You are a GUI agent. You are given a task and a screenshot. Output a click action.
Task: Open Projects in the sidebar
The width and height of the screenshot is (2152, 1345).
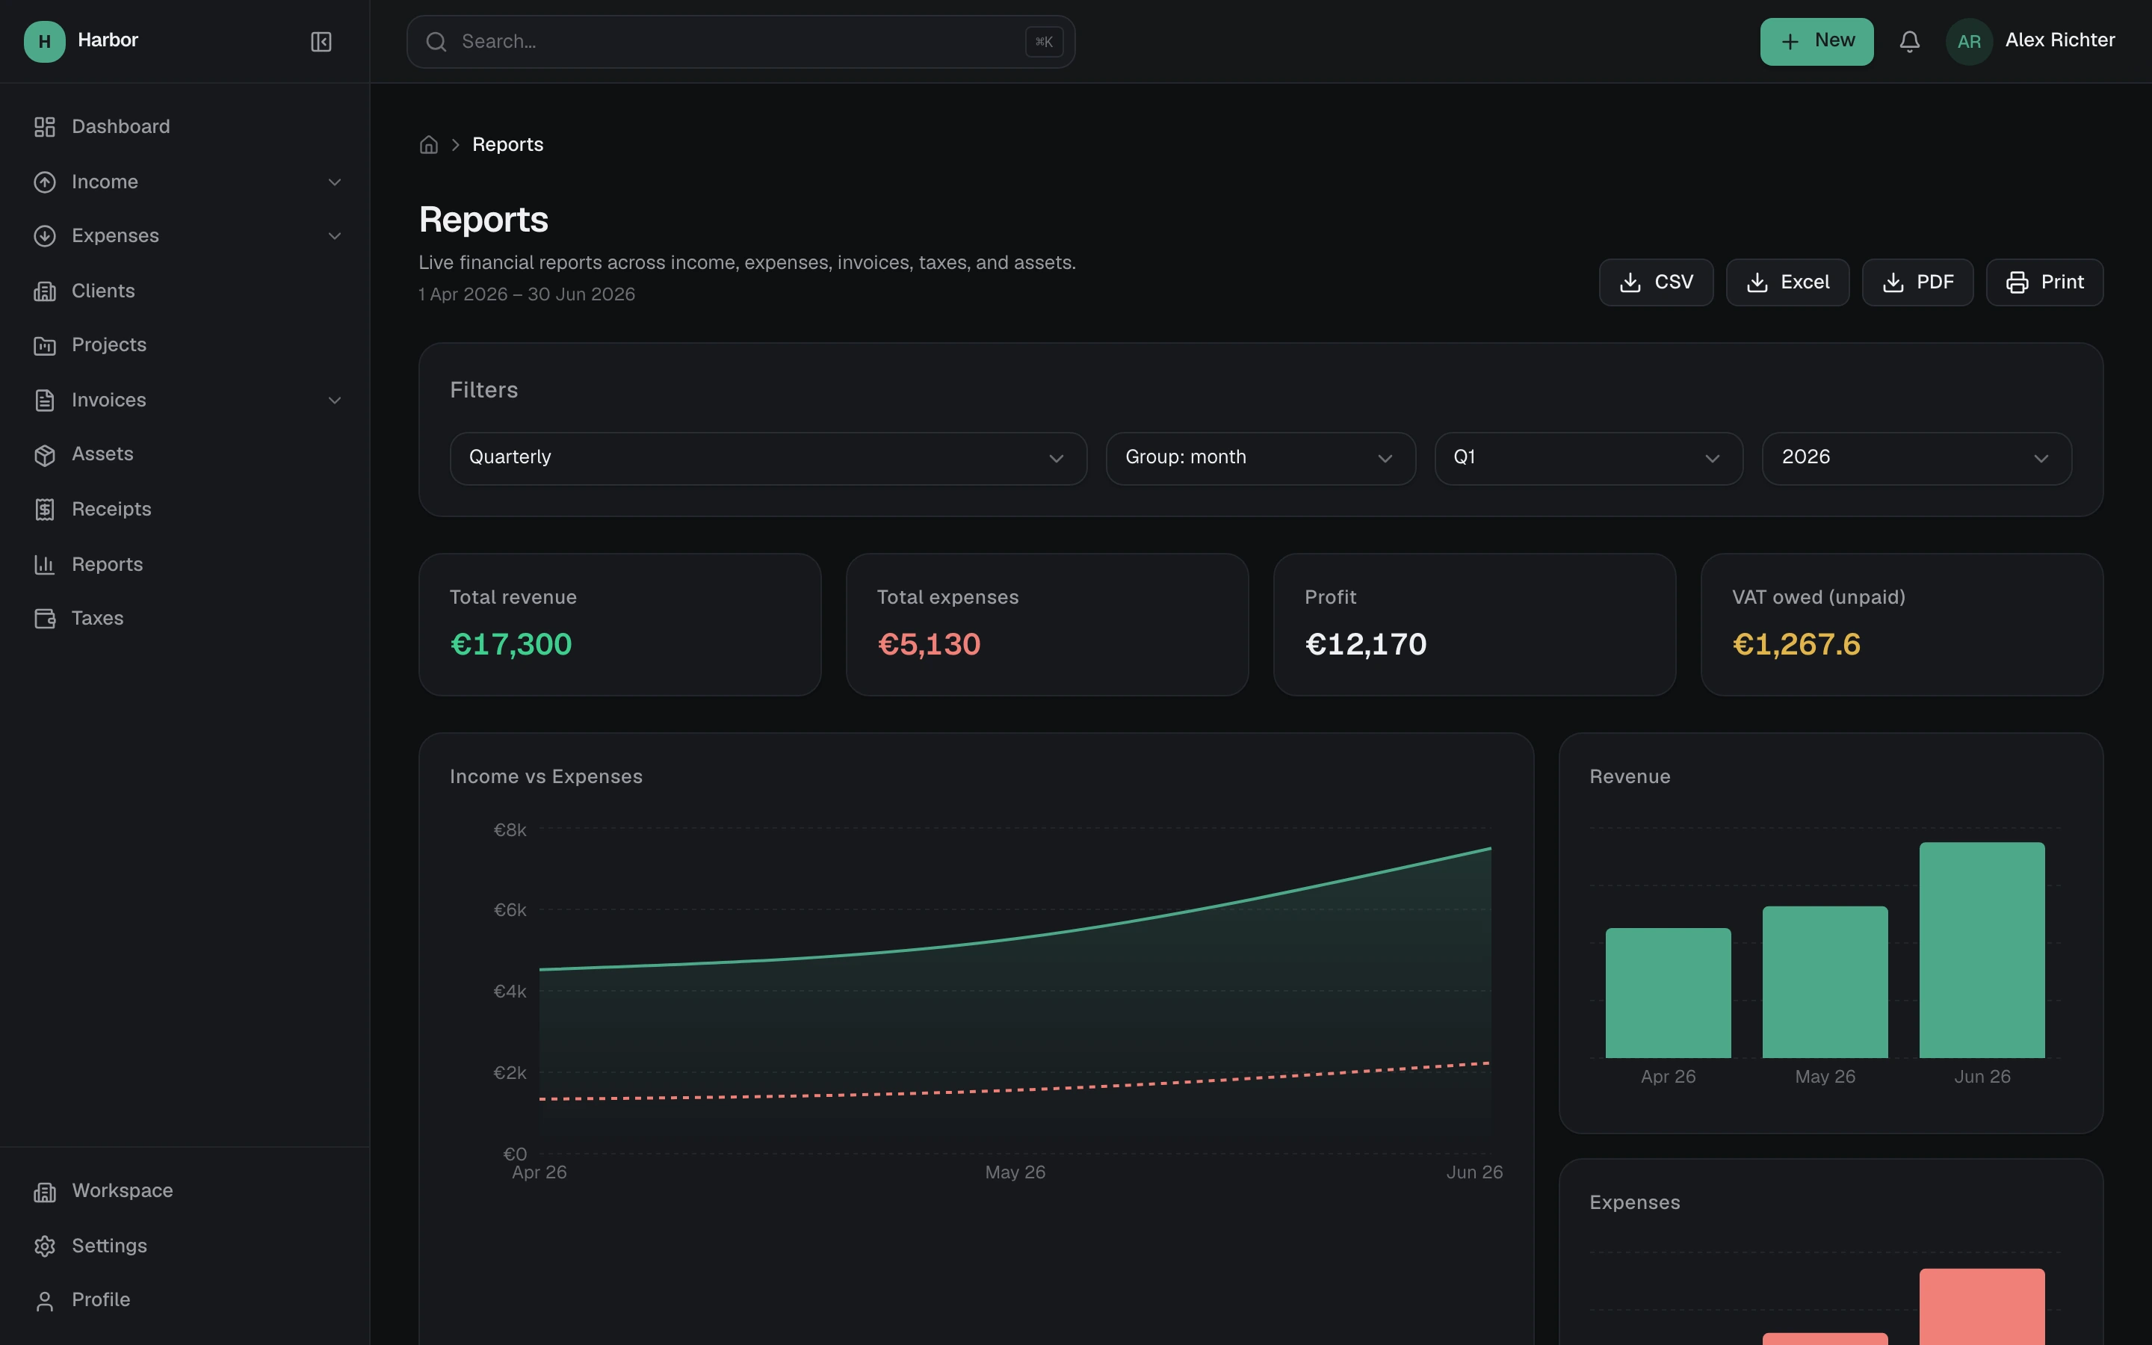tap(185, 345)
